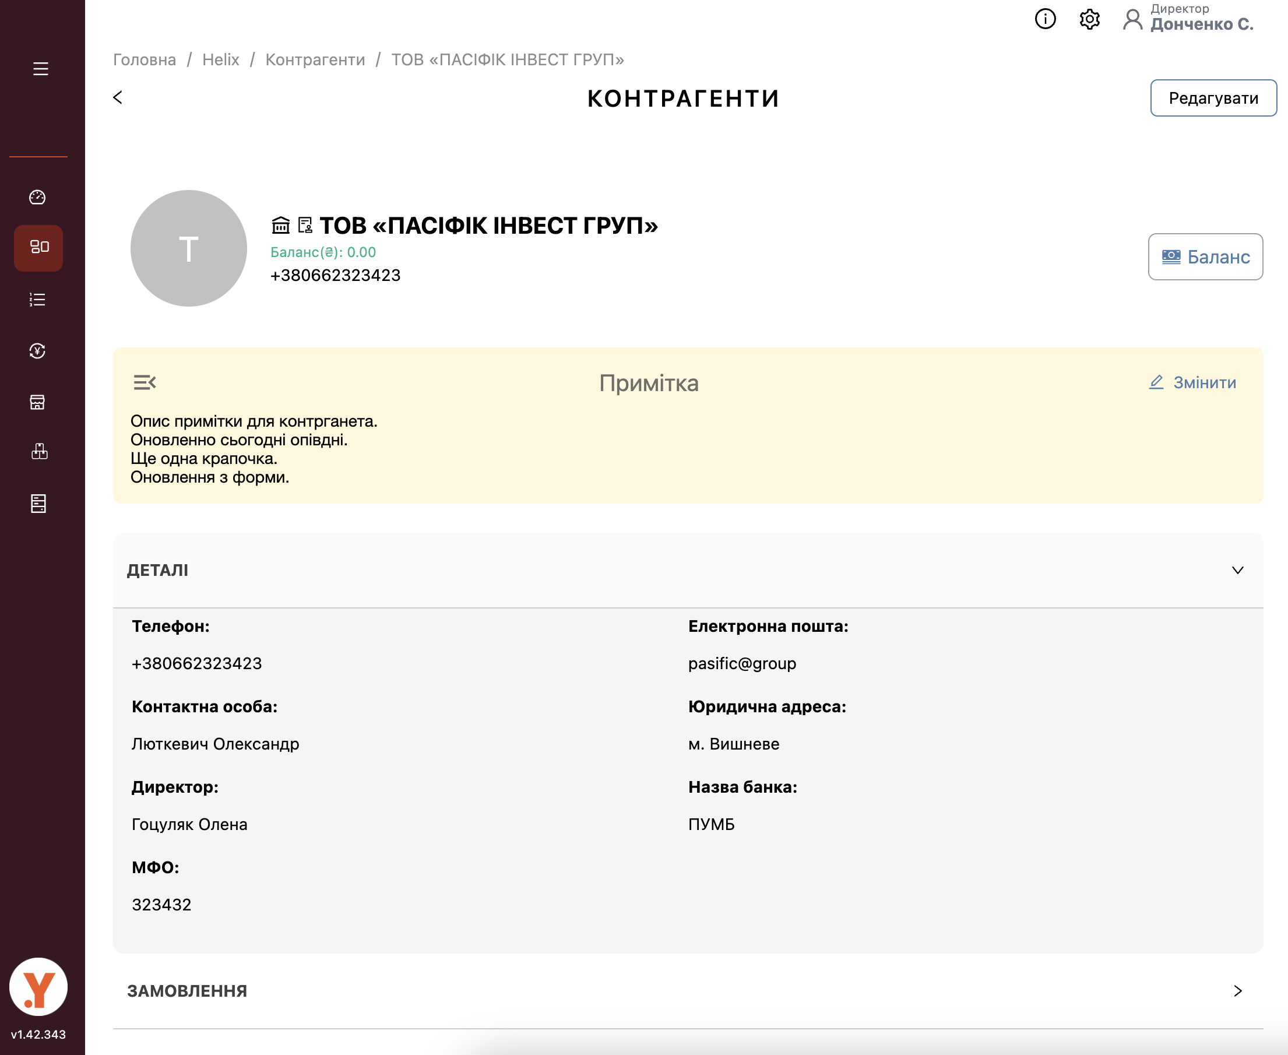Image resolution: width=1288 pixels, height=1055 pixels.
Task: Open the currency exchange sidebar icon
Action: [x=38, y=351]
